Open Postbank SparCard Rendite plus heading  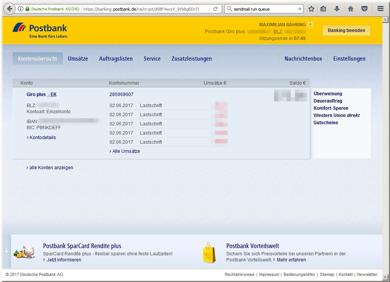pyautogui.click(x=82, y=246)
